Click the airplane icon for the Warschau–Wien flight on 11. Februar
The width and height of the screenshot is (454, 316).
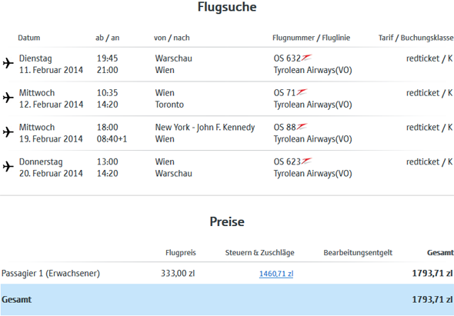8,63
